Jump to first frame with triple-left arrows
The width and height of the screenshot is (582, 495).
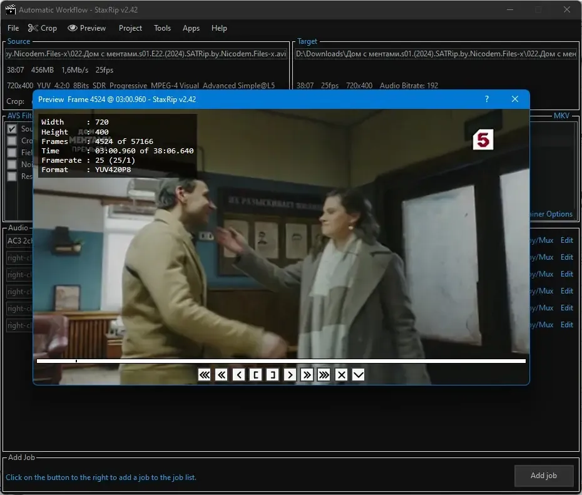point(204,375)
